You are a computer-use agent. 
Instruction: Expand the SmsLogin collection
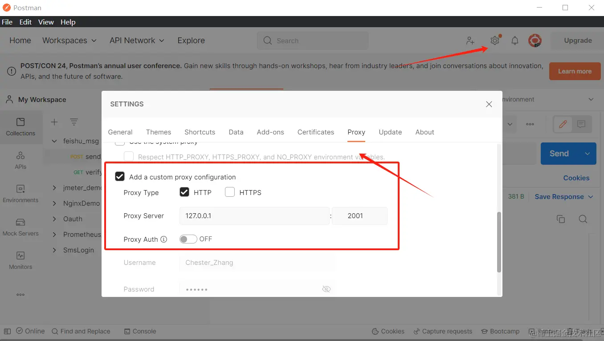click(x=54, y=250)
